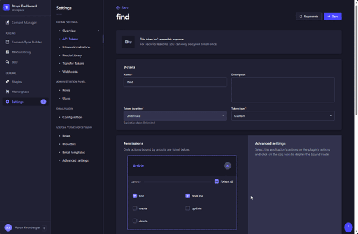Viewport: 358px width, 234px height.
Task: Open Webhooks settings
Action: point(70,72)
